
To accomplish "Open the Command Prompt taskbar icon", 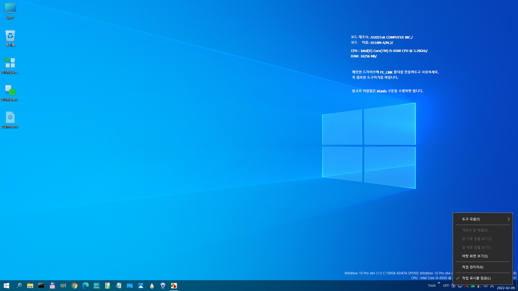I will 41,286.
